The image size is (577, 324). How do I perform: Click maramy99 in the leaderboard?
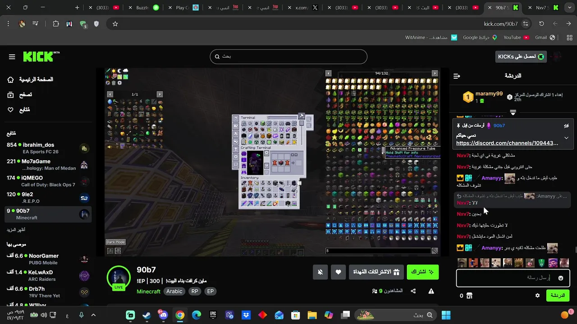(489, 94)
